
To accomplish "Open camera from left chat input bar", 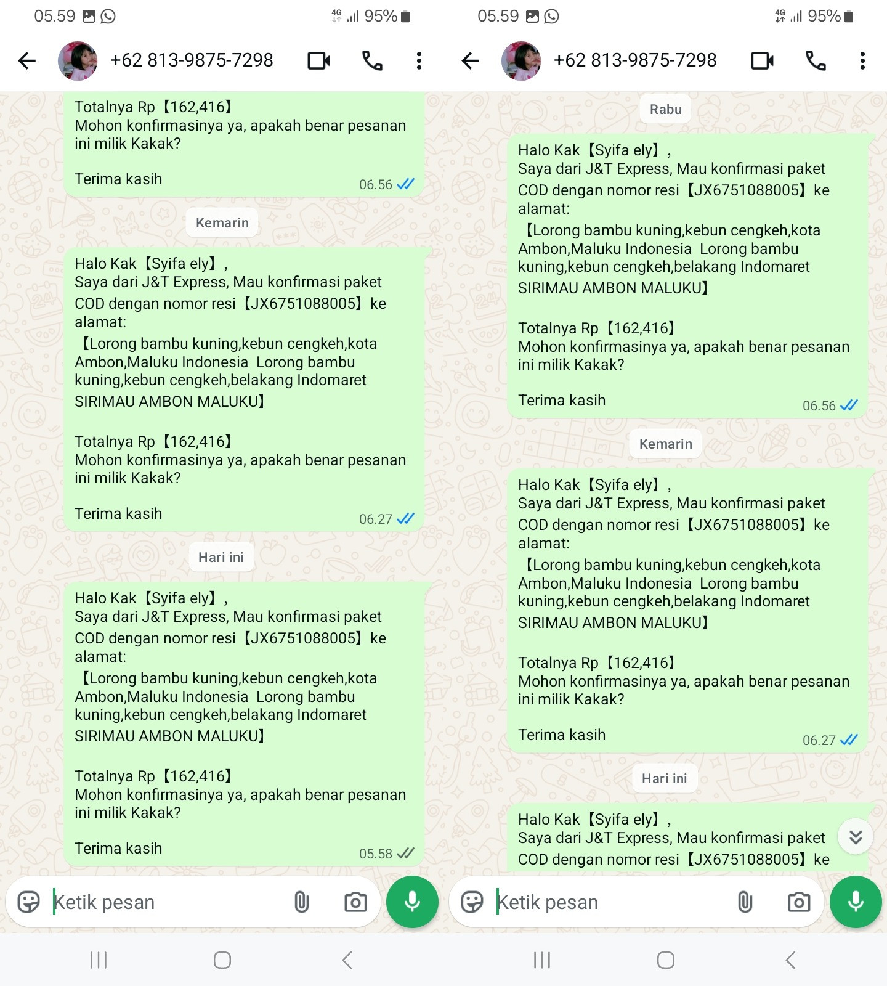I will pyautogui.click(x=355, y=902).
